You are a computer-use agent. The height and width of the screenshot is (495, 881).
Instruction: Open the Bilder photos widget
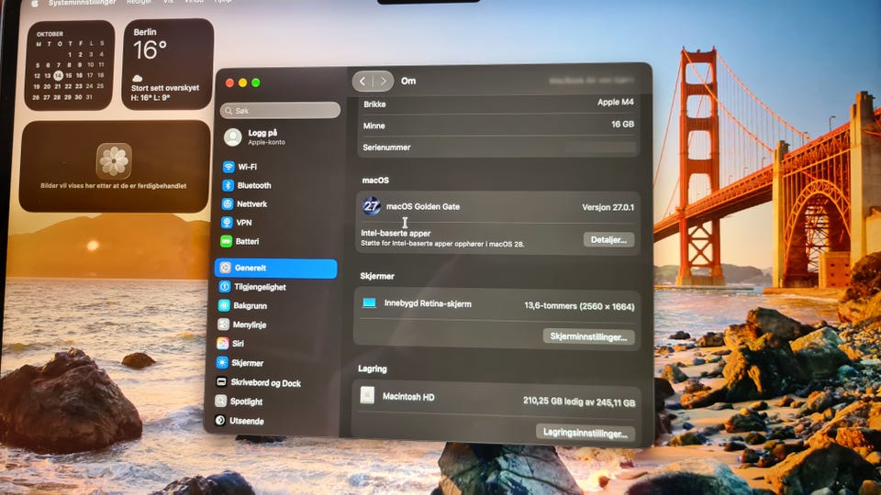pyautogui.click(x=114, y=166)
